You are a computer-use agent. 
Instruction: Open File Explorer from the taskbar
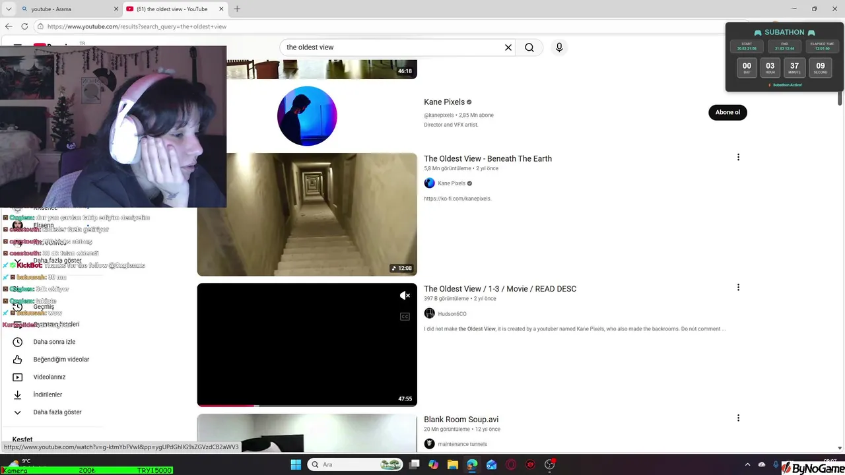pyautogui.click(x=453, y=464)
